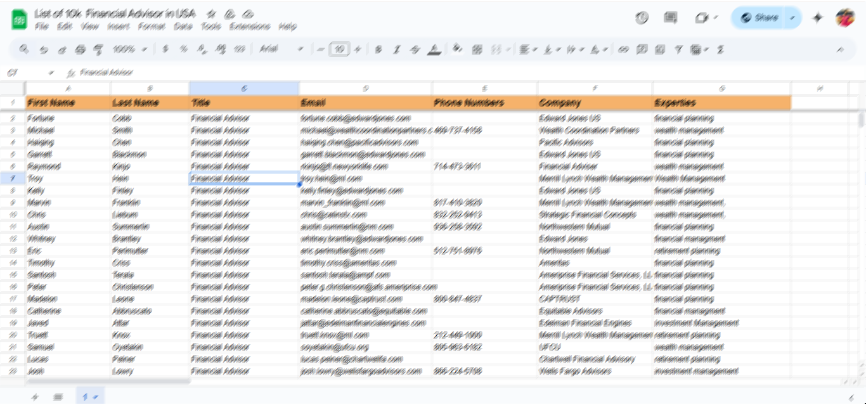866x405 pixels.
Task: Select the Email header cell
Action: (x=366, y=103)
